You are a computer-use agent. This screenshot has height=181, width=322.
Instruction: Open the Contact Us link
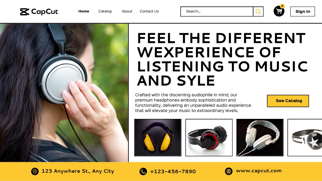(x=149, y=11)
